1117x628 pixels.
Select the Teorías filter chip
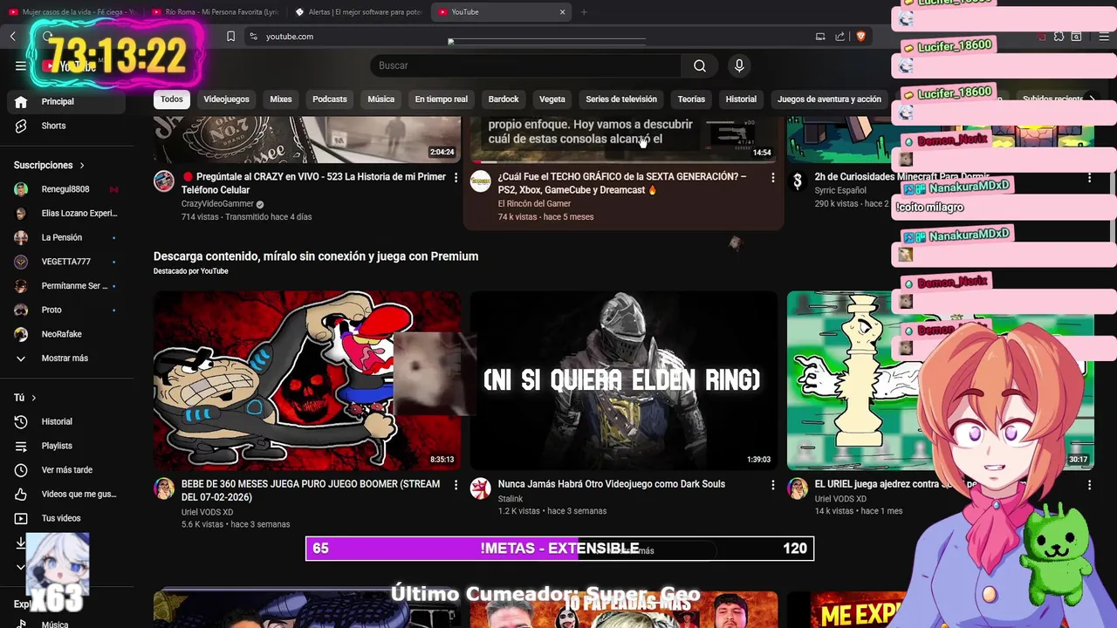(691, 99)
